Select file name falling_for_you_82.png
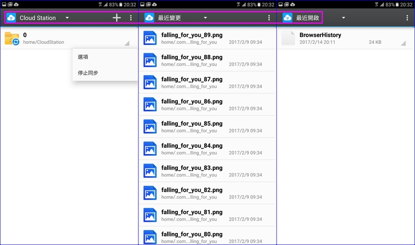415x245 pixels. tap(192, 190)
